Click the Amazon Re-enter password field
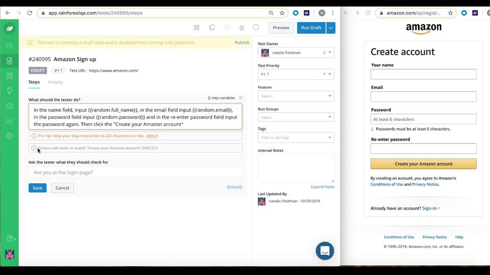This screenshot has width=490, height=275. coord(424,148)
